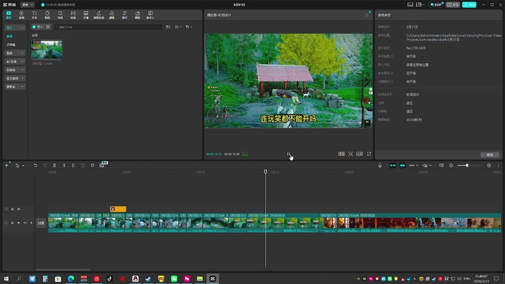Open the 转场 (Transitions) panel
Viewport: 505px width, 284px height.
point(73,15)
